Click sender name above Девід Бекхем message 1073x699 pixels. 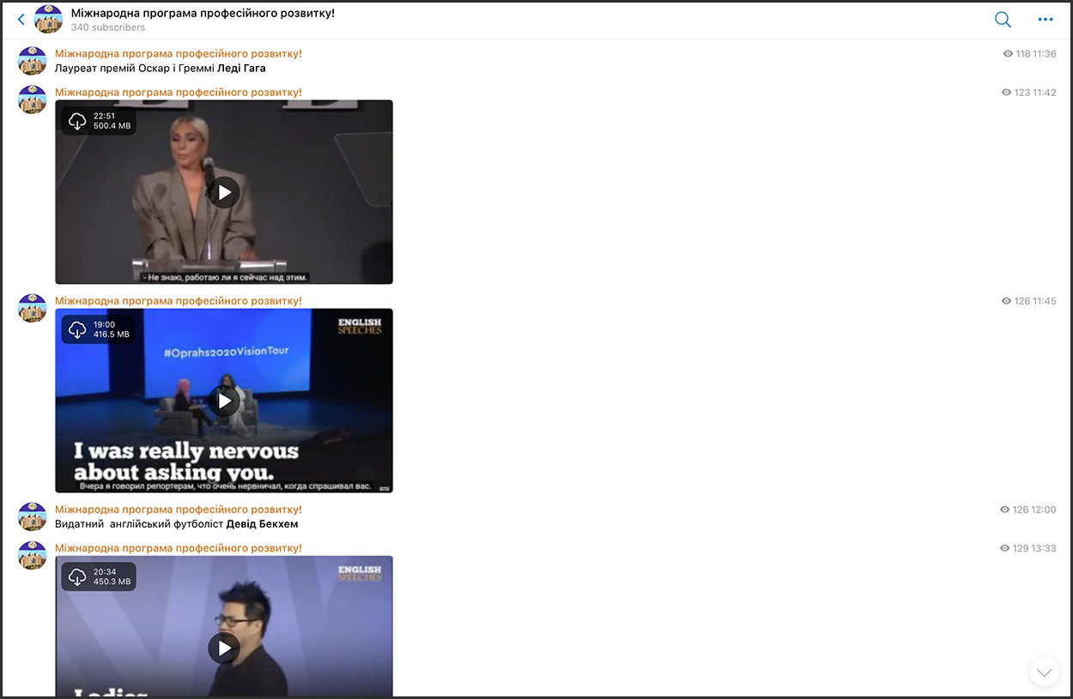[x=179, y=509]
